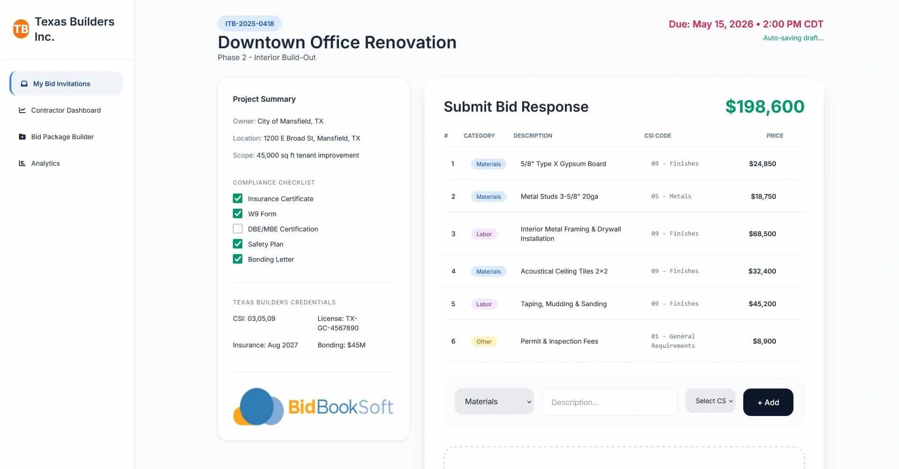Click the inbox icon beside My Bid Invitations
This screenshot has width=899, height=469.
pos(24,84)
